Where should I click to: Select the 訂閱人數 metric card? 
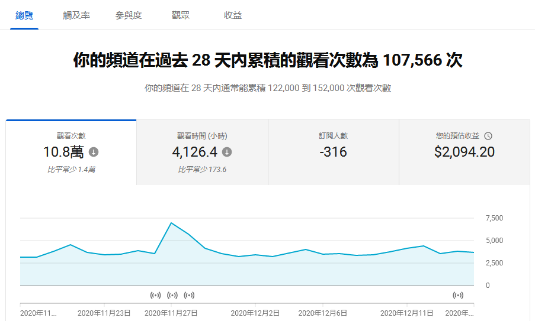334,152
